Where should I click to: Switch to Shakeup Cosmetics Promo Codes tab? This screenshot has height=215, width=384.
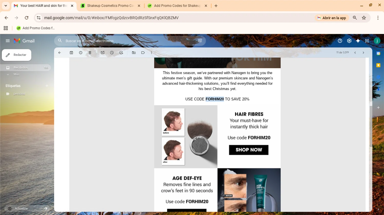(x=111, y=6)
